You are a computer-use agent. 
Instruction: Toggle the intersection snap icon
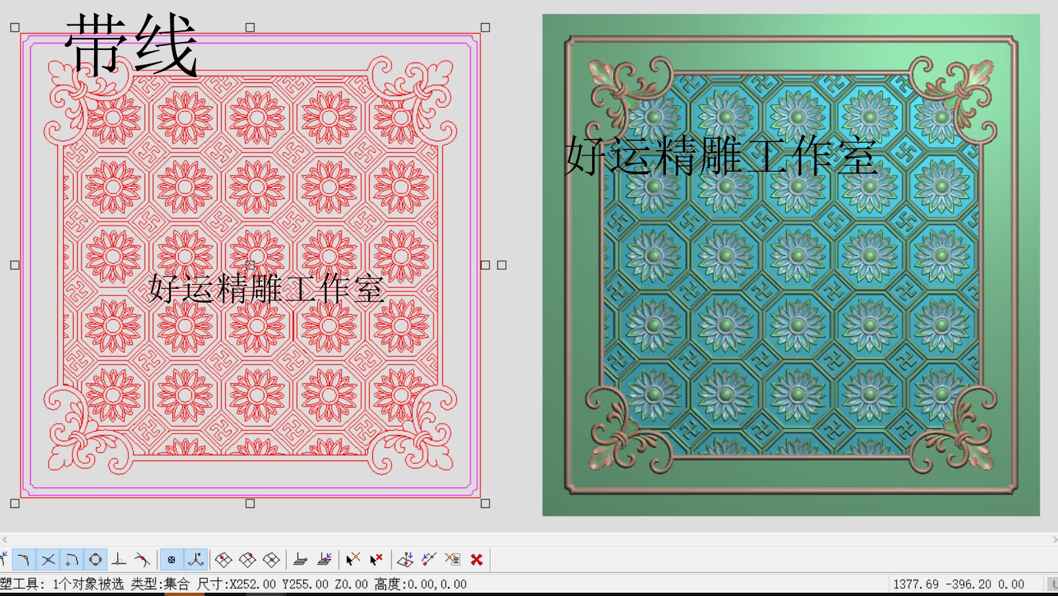pos(48,560)
